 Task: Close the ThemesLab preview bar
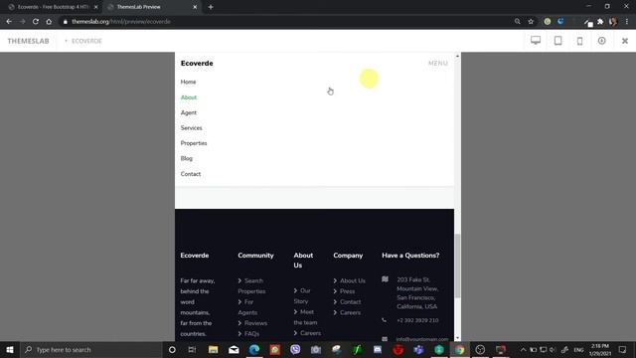[625, 41]
